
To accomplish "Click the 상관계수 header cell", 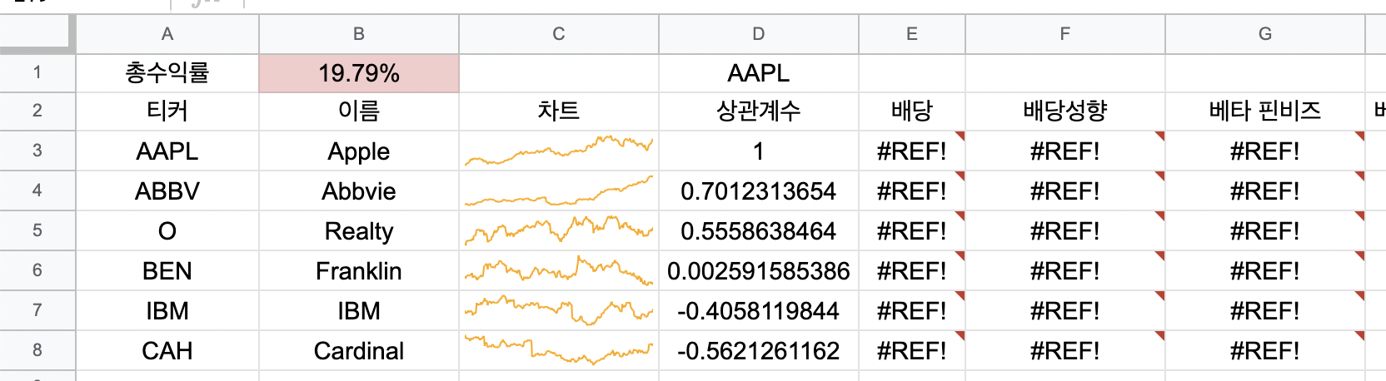I will click(759, 111).
